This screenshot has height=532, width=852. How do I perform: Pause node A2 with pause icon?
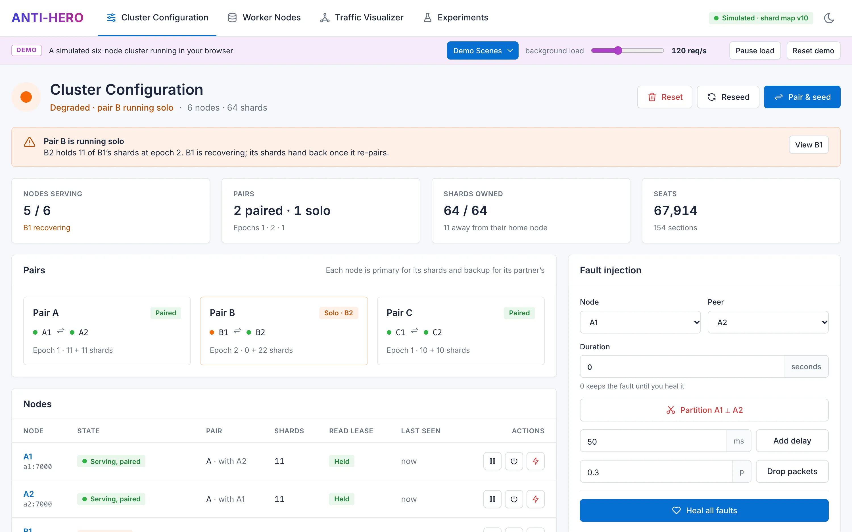(x=492, y=499)
